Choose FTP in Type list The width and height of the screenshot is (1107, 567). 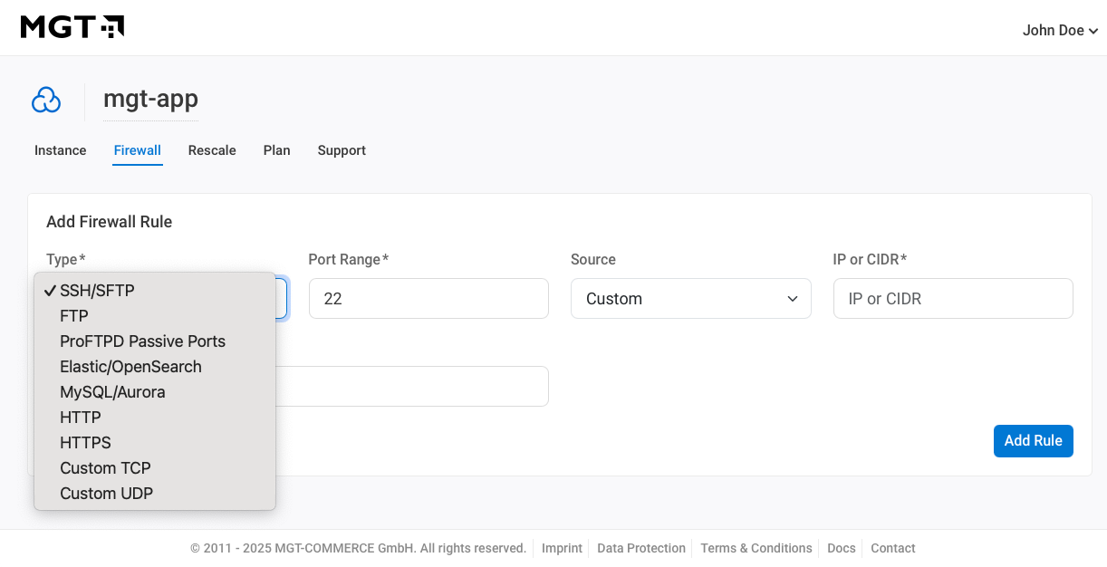point(155,316)
